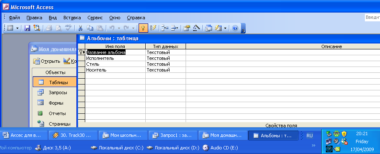Click the Spelling check ABC icon
Screen dimensions: 380x154
click(x=68, y=28)
